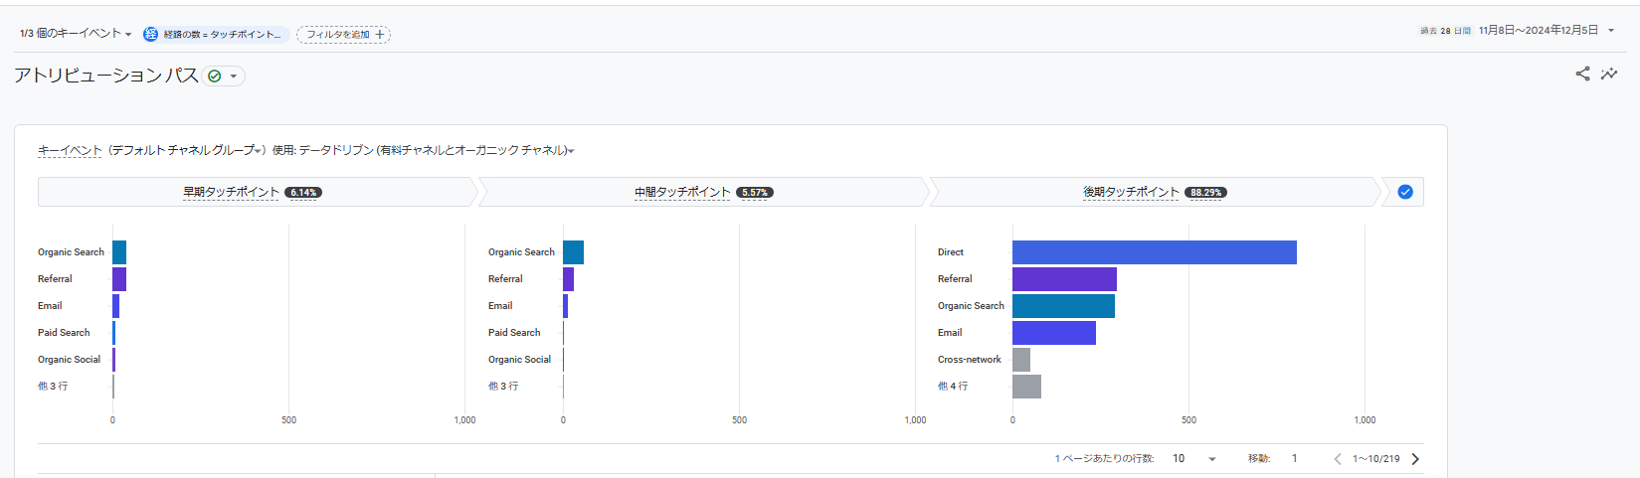The width and height of the screenshot is (1640, 478).
Task: Click the green report status check icon
Action: [x=215, y=76]
